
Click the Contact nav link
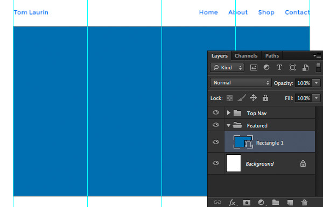pyautogui.click(x=297, y=12)
